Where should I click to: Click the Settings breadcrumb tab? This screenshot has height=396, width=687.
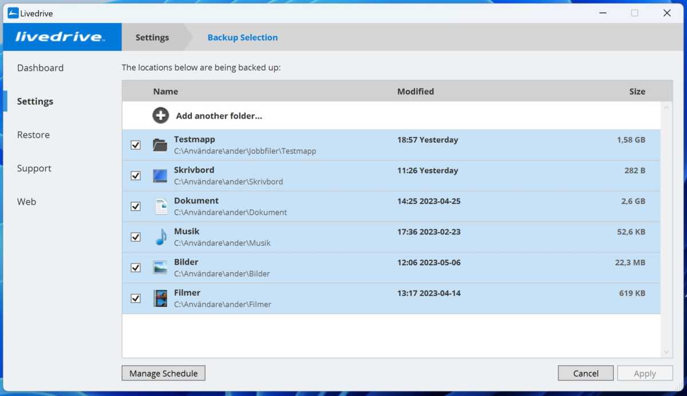tap(152, 37)
